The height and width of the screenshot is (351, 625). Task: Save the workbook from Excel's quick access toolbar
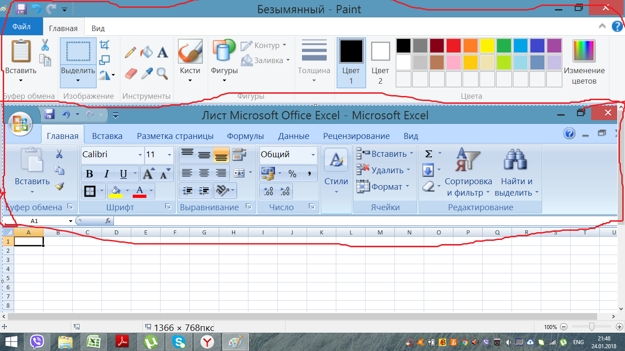pyautogui.click(x=49, y=114)
